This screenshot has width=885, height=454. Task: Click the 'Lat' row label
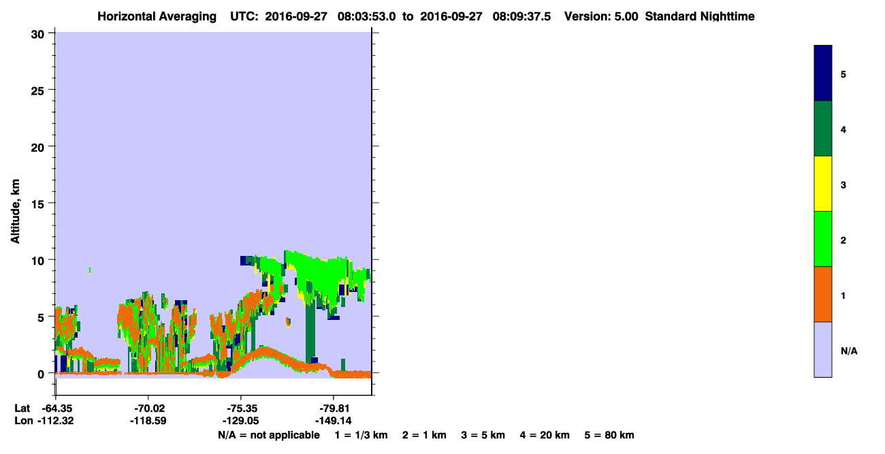click(x=22, y=408)
